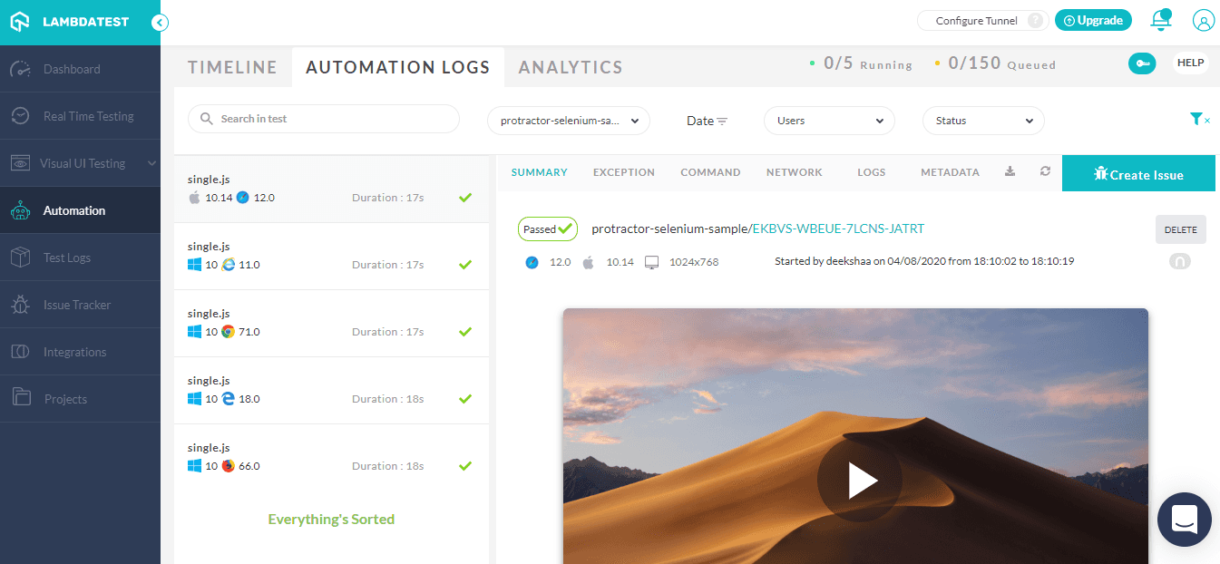Refresh the test session details
The height and width of the screenshot is (564, 1220).
click(x=1044, y=171)
